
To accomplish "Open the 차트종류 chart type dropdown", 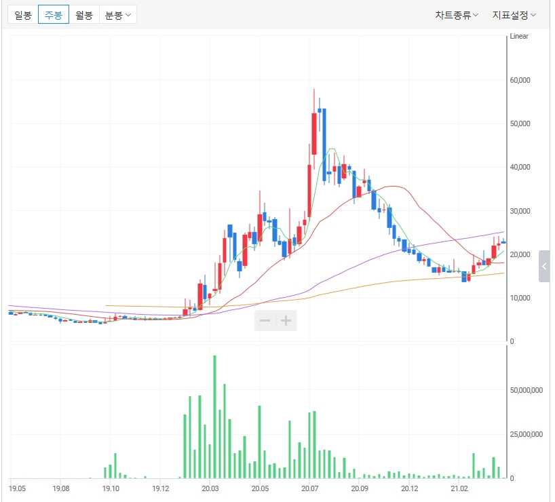I will pos(457,15).
